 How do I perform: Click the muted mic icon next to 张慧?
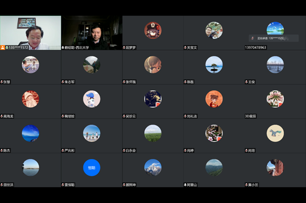click(x=2, y=82)
